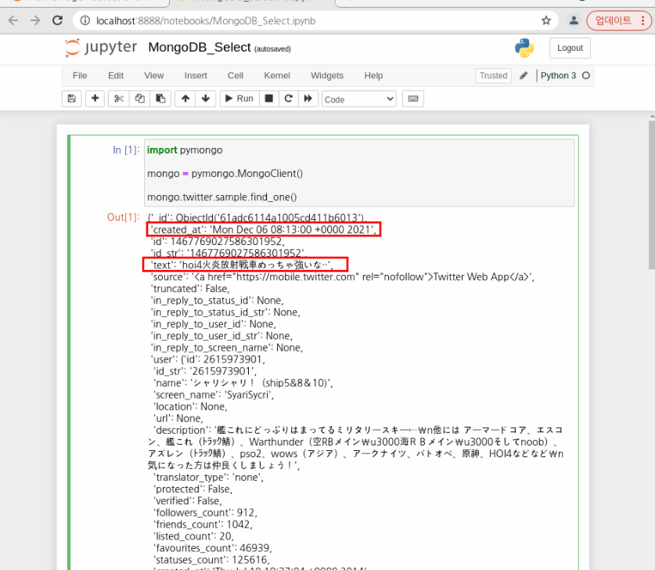Open the Insert menu
This screenshot has height=570, width=655.
[196, 76]
